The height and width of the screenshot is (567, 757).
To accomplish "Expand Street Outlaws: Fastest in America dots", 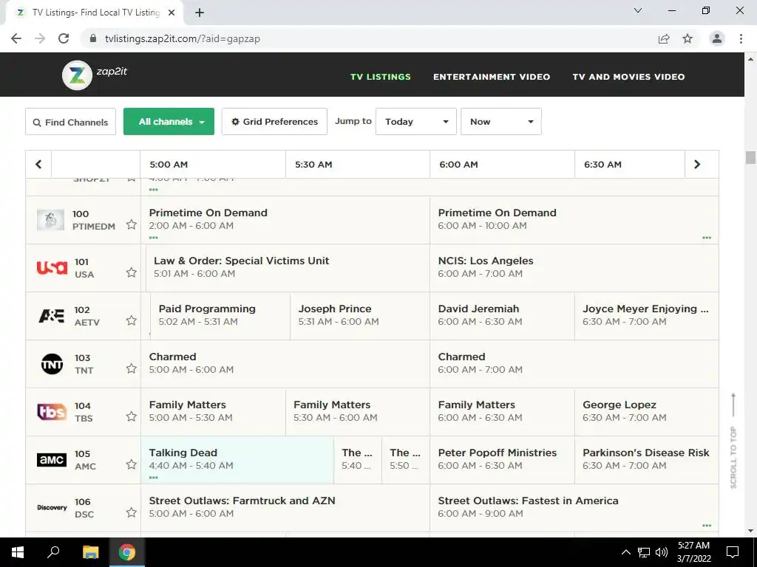I will click(x=707, y=526).
